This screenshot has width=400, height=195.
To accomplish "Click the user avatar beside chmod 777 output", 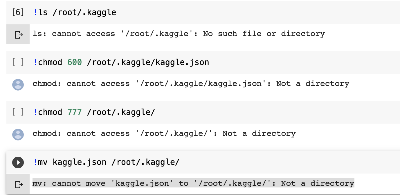I will (18, 134).
